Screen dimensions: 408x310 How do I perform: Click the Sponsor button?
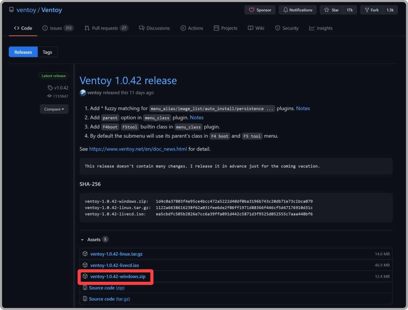260,10
